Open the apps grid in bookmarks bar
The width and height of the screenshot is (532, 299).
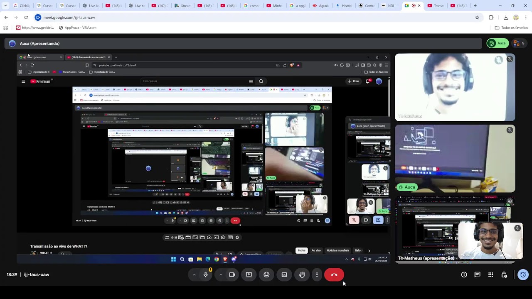(x=5, y=28)
